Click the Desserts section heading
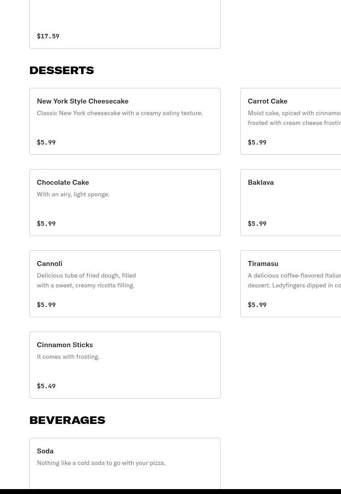341x494 pixels. point(62,70)
